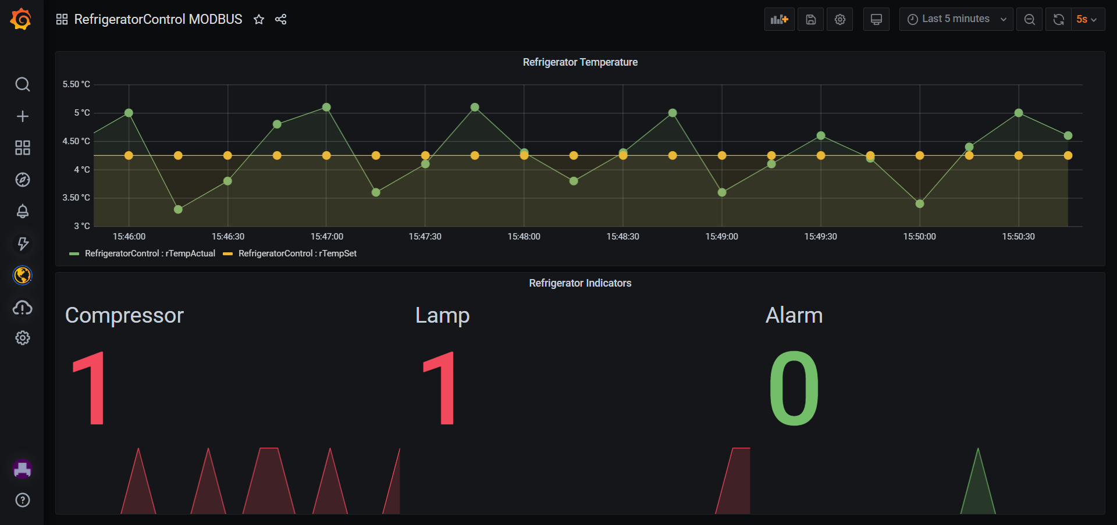The image size is (1117, 525).
Task: Open dashboard settings with the gear icon
Action: [839, 19]
